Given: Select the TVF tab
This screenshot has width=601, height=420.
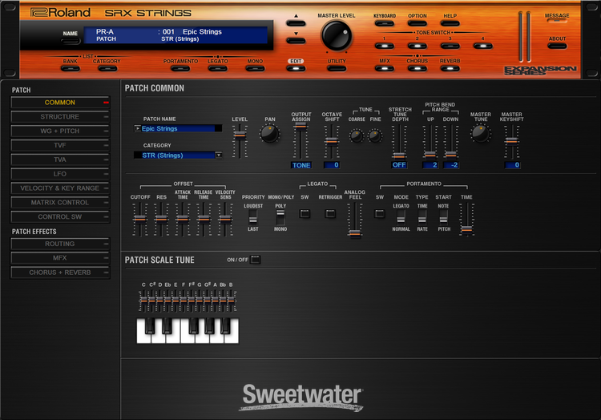Looking at the screenshot, I should click(60, 145).
